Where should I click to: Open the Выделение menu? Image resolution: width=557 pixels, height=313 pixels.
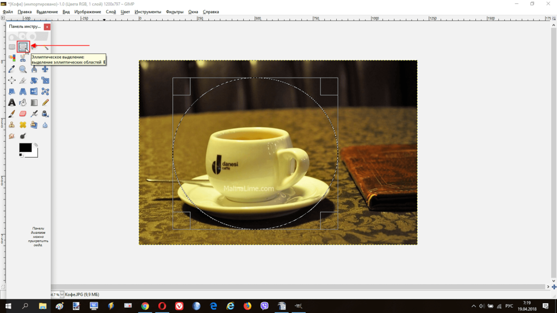[x=47, y=11]
